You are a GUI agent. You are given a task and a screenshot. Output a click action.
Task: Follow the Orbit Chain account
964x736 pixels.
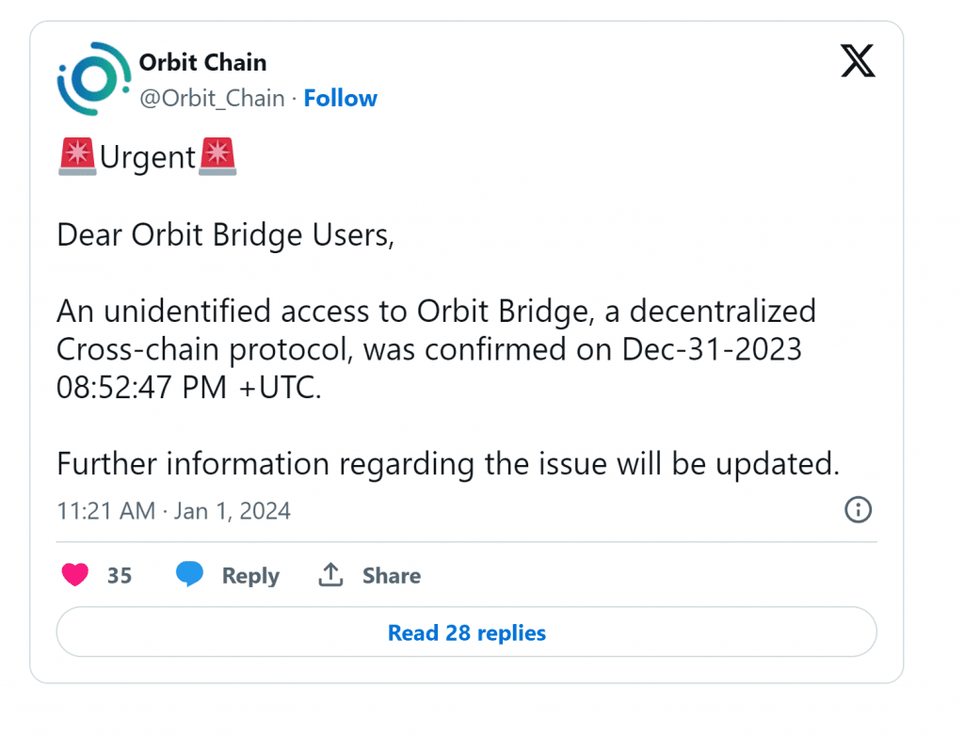tap(340, 98)
